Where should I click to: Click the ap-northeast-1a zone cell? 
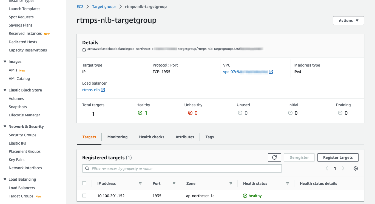[x=200, y=196]
